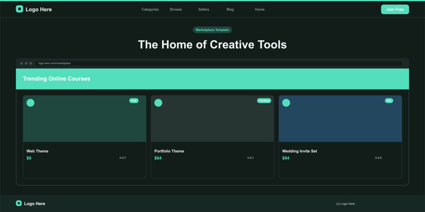Click the Trending Online Courses heading
This screenshot has width=425, height=212.
pyautogui.click(x=57, y=79)
